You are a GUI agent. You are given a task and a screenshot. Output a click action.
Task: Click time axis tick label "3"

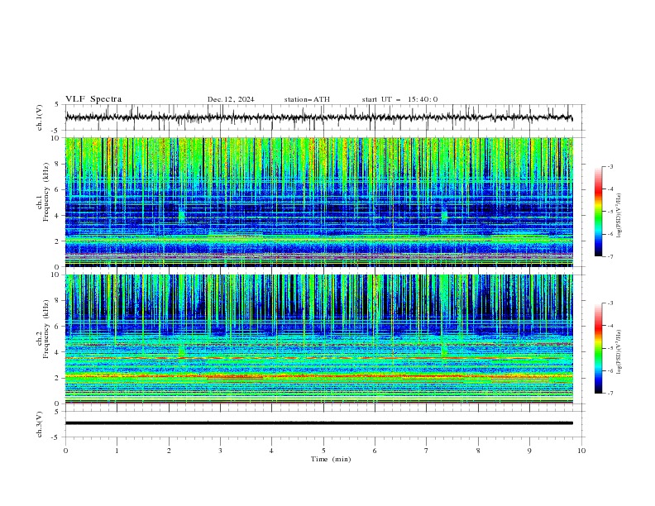[220, 451]
